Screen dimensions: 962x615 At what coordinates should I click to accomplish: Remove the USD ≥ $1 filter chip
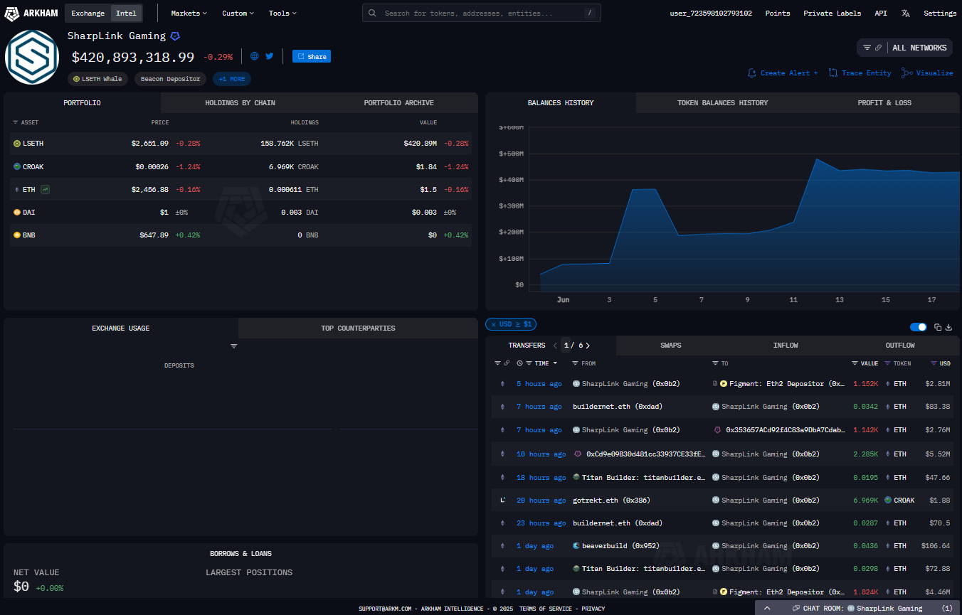pyautogui.click(x=510, y=324)
